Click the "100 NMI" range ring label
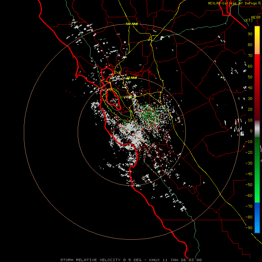 (x=132, y=24)
